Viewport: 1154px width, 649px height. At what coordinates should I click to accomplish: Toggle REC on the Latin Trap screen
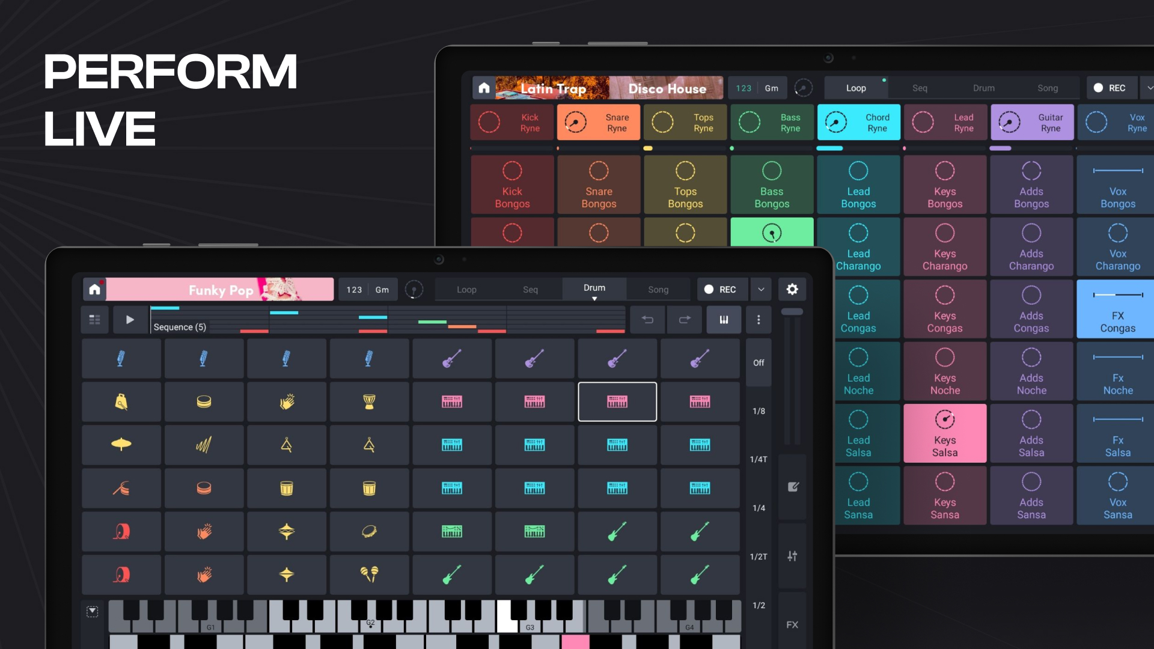[1111, 88]
